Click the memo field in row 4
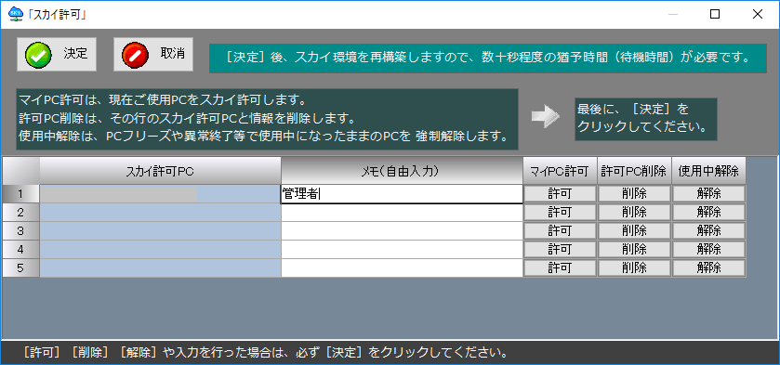The width and height of the screenshot is (780, 365). tap(402, 249)
